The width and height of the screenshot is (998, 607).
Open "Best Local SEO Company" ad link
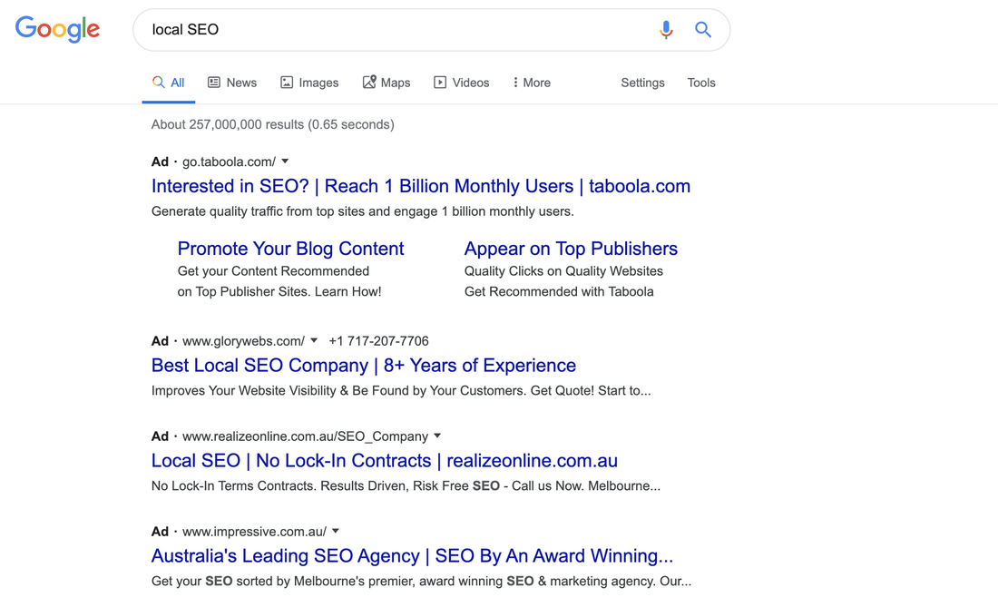(x=363, y=366)
